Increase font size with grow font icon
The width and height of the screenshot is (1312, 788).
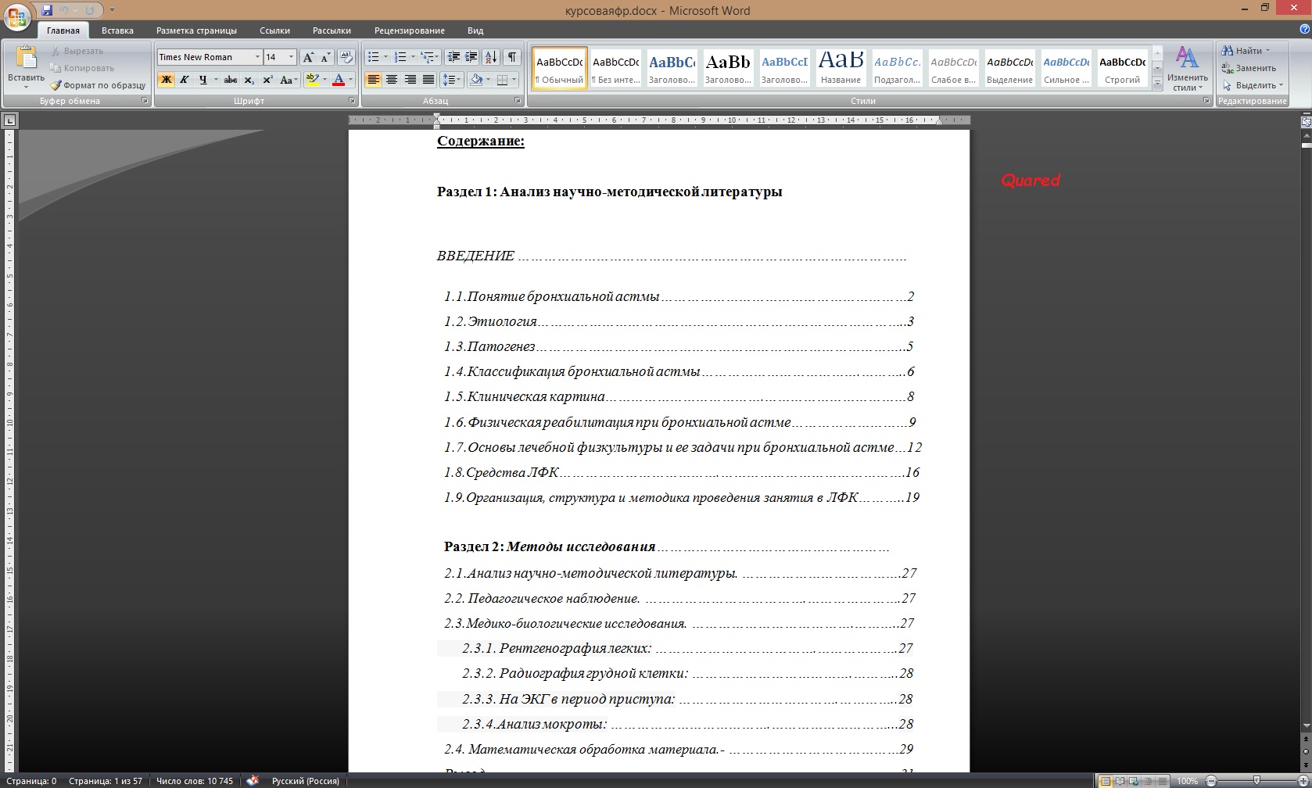(x=308, y=57)
